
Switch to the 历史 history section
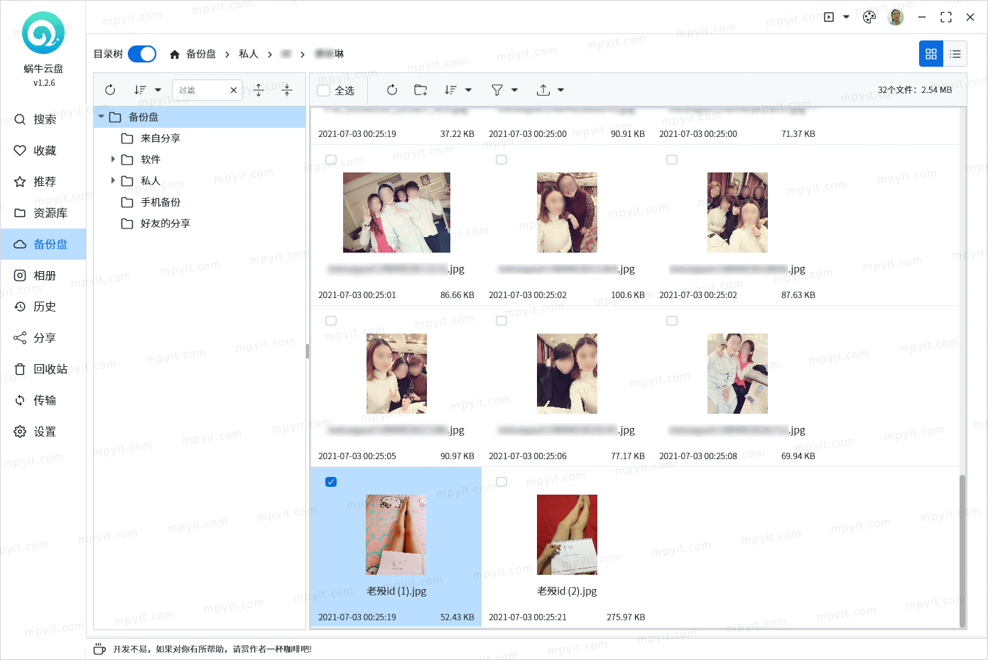(43, 307)
